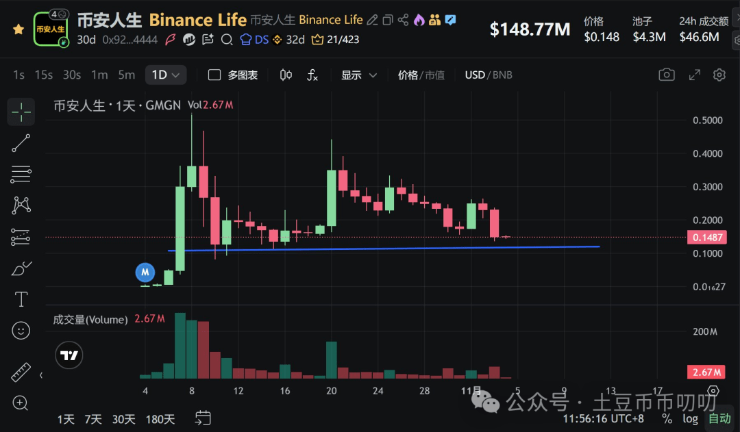This screenshot has height=432, width=740.
Task: Set range to 180天
Action: coord(160,419)
